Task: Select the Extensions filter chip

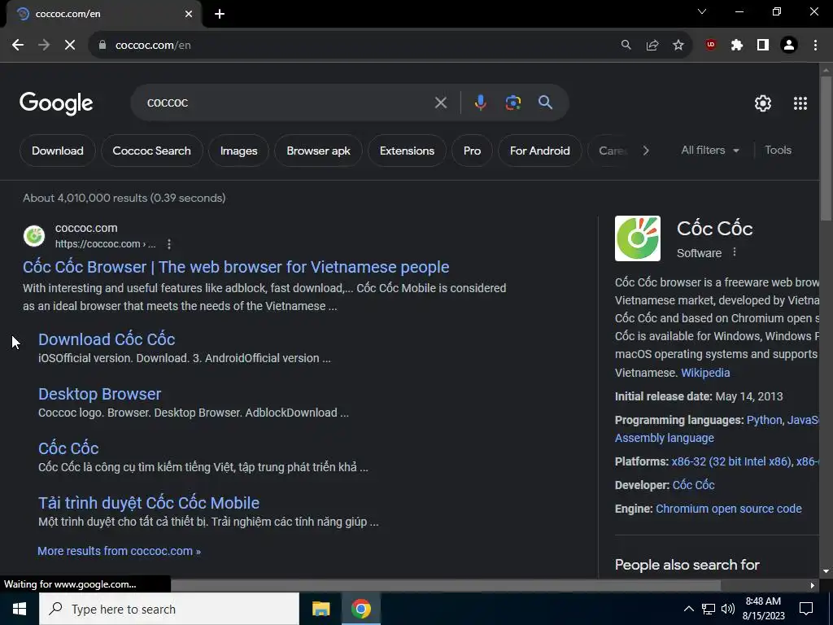Action: click(x=407, y=151)
